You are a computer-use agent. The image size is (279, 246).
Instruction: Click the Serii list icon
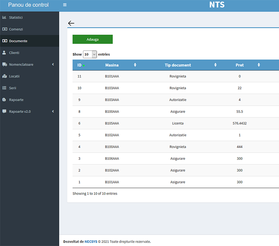[5, 88]
